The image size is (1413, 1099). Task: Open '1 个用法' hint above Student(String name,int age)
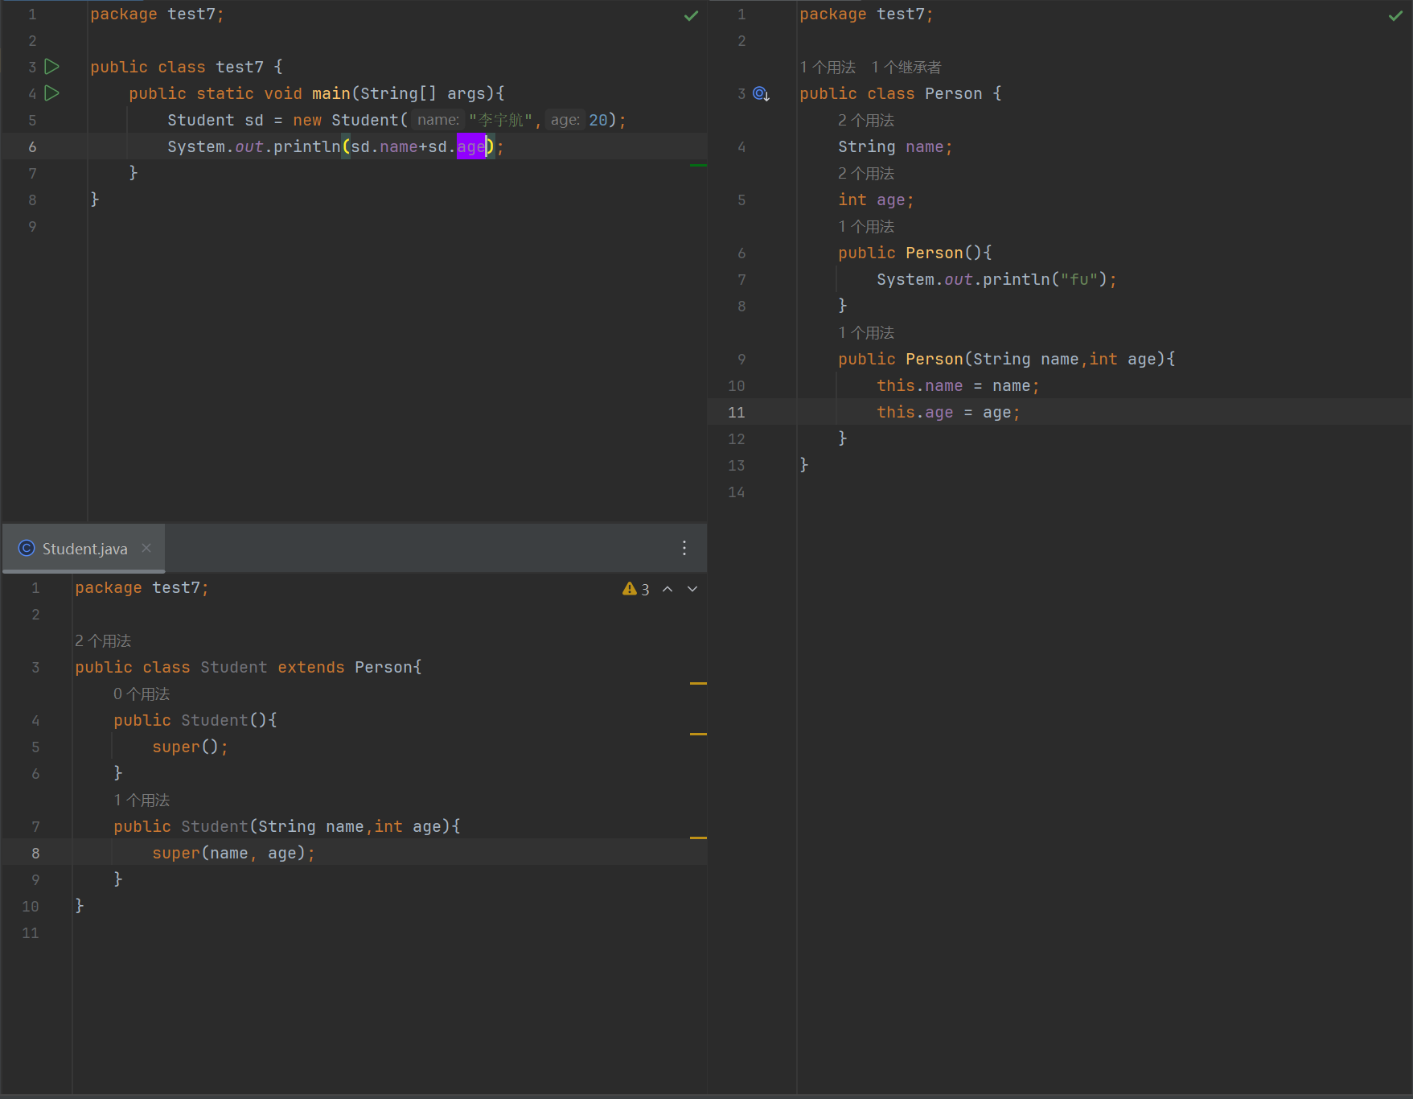(x=142, y=801)
